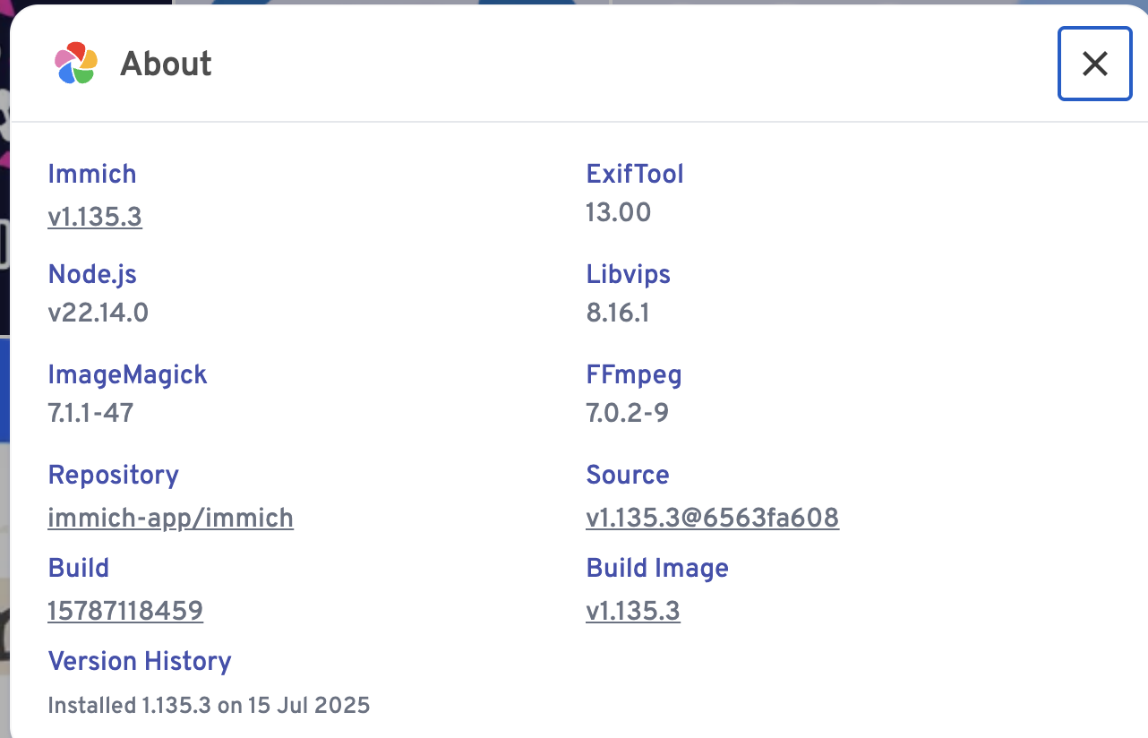
Task: Select the Node.js version v22.14.0 text
Action: (98, 313)
